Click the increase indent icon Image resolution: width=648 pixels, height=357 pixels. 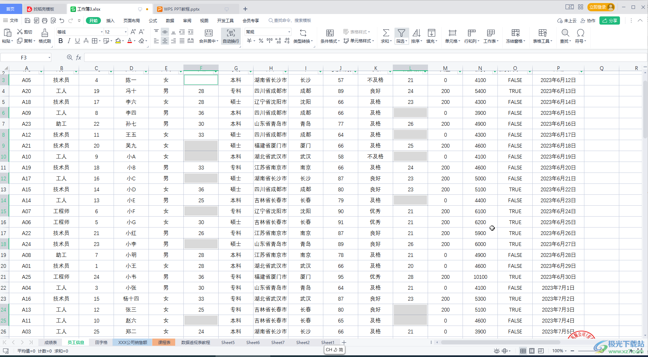(191, 32)
